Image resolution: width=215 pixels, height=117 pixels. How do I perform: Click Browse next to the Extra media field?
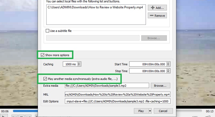[x=160, y=86]
